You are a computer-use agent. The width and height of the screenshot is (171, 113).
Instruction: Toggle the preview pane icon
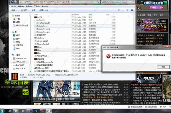(127, 10)
